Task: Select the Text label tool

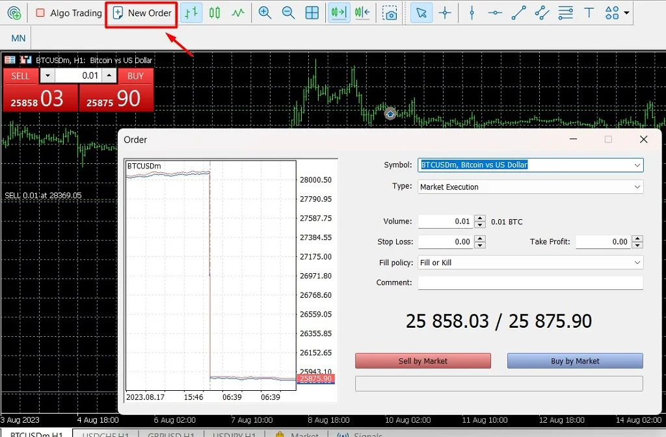Action: (x=589, y=12)
